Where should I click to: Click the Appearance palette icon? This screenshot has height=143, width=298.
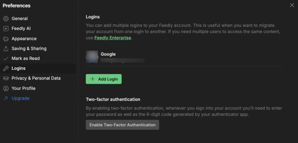point(6,39)
